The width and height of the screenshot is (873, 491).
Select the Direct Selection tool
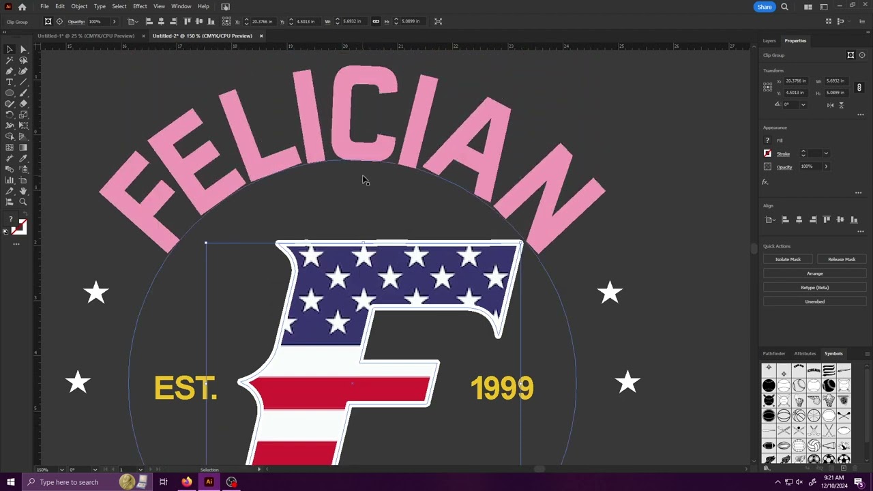click(23, 49)
